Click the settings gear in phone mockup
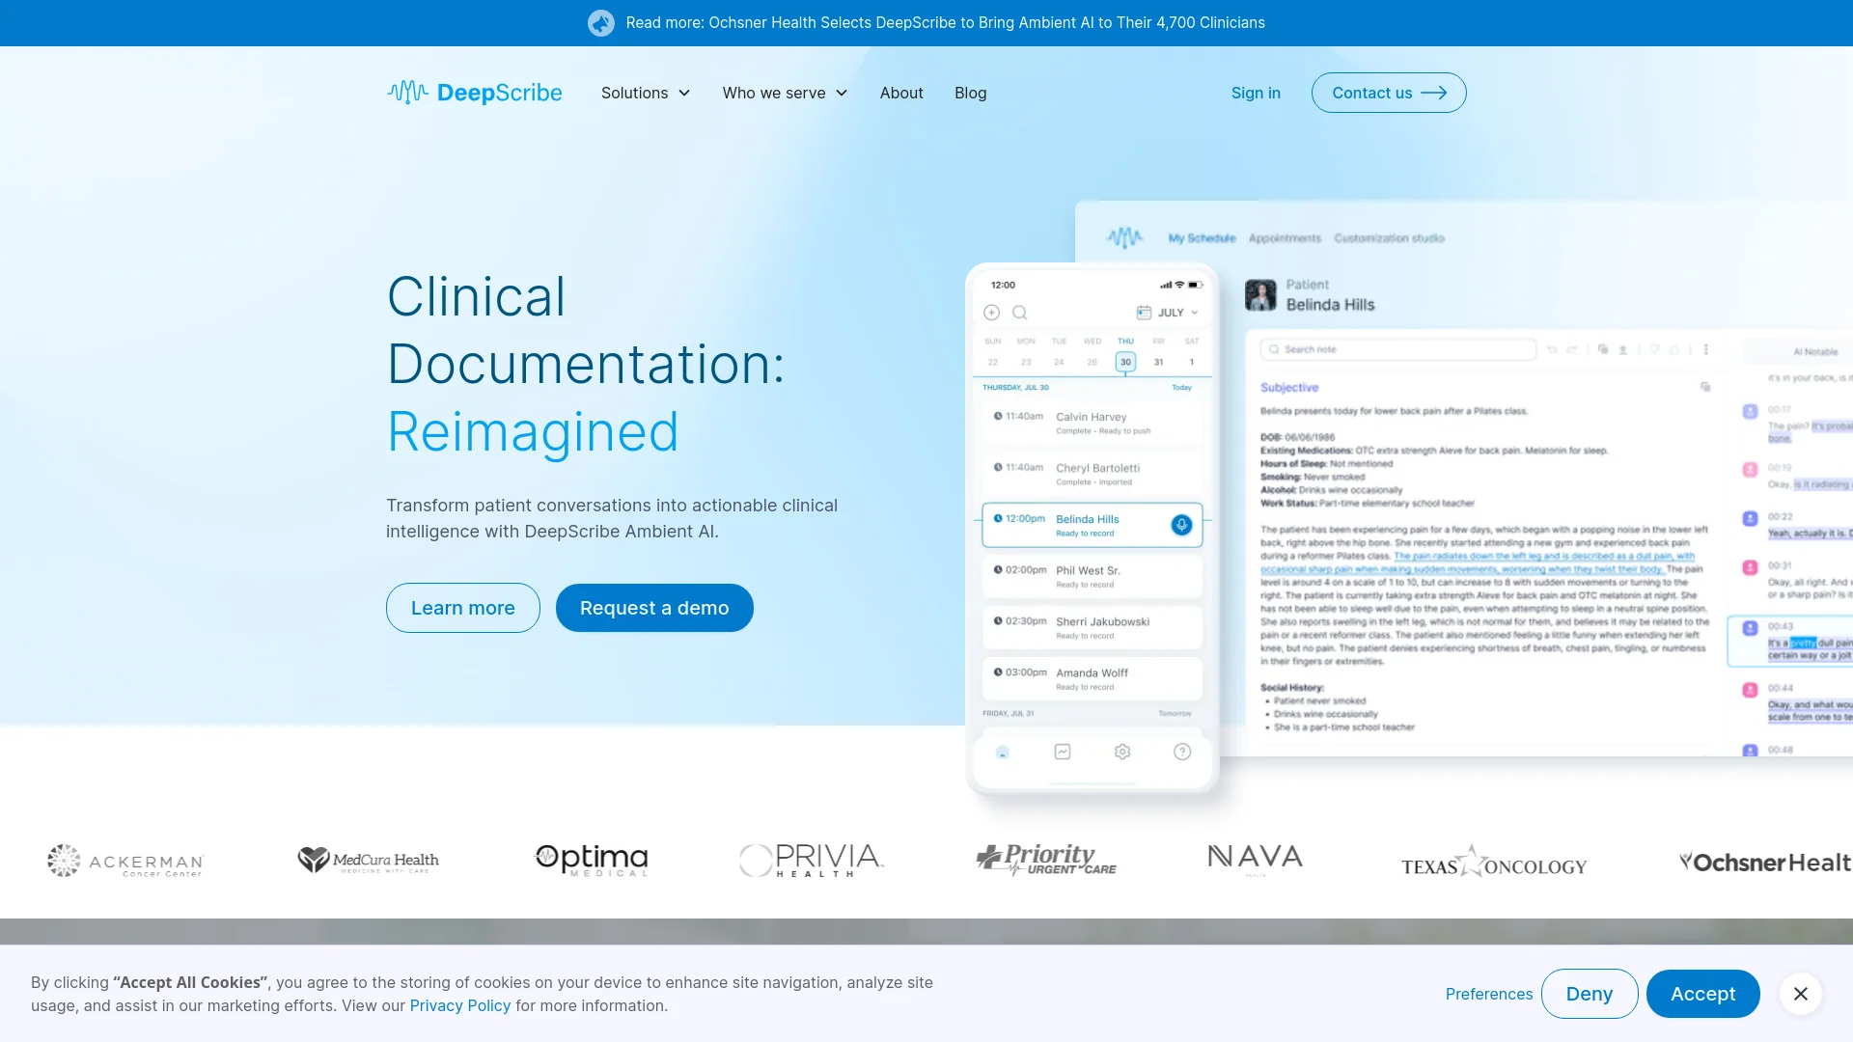Screen dimensions: 1853x1042 pos(1122,752)
